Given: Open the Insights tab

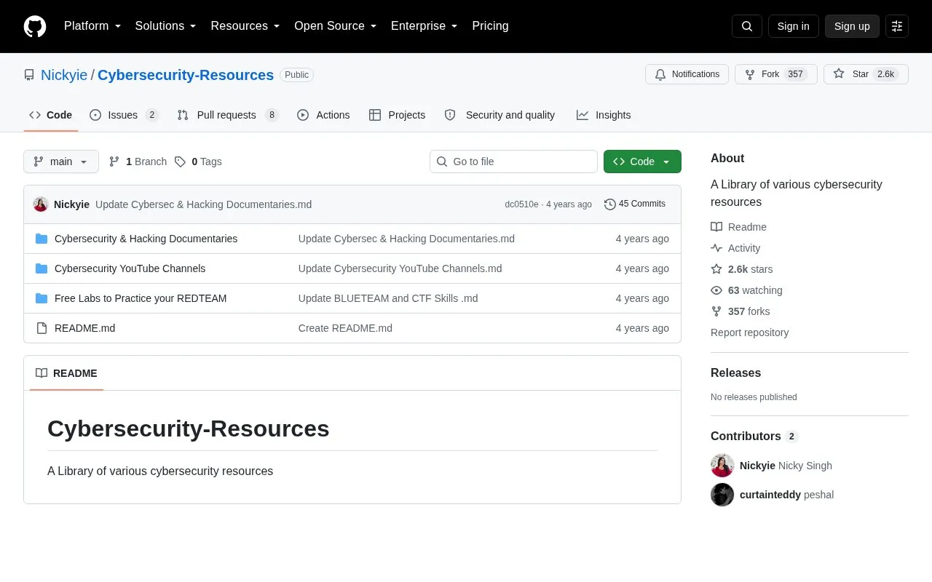Looking at the screenshot, I should pos(604,115).
